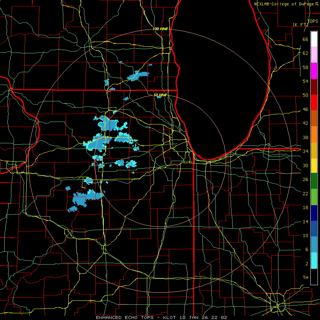320x320 pixels.
Task: Click the magenta legend swatch
Action: pyautogui.click(x=314, y=71)
